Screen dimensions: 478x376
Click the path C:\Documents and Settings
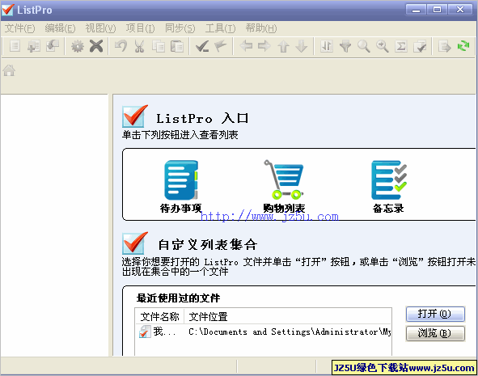point(290,332)
